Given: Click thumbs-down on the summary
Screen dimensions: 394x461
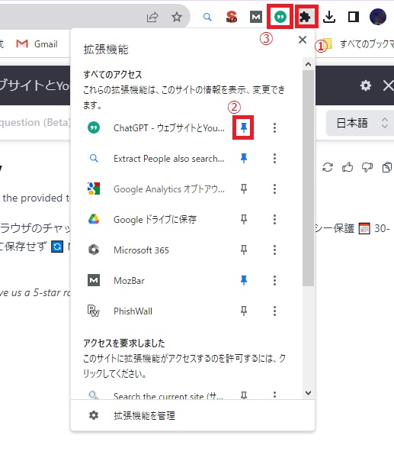Looking at the screenshot, I should [x=367, y=167].
